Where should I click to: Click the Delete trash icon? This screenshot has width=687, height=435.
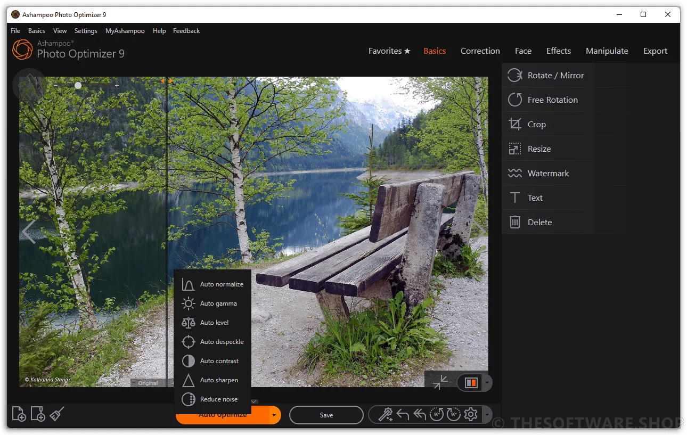pyautogui.click(x=514, y=223)
